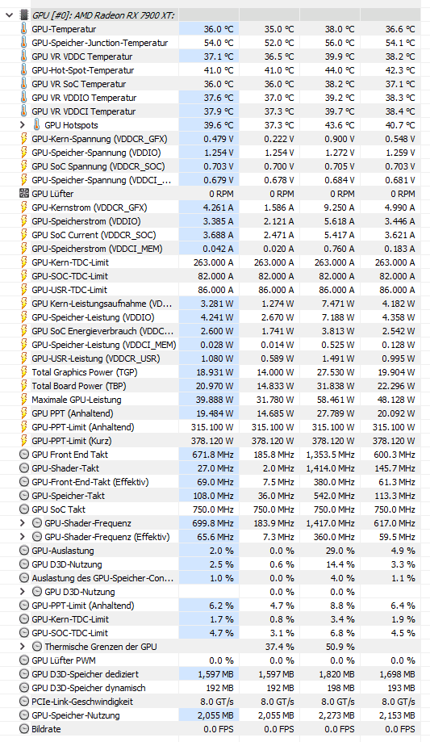Click lightning icon of Maximale GPU-Leistung
430x742 pixels.
(x=23, y=400)
